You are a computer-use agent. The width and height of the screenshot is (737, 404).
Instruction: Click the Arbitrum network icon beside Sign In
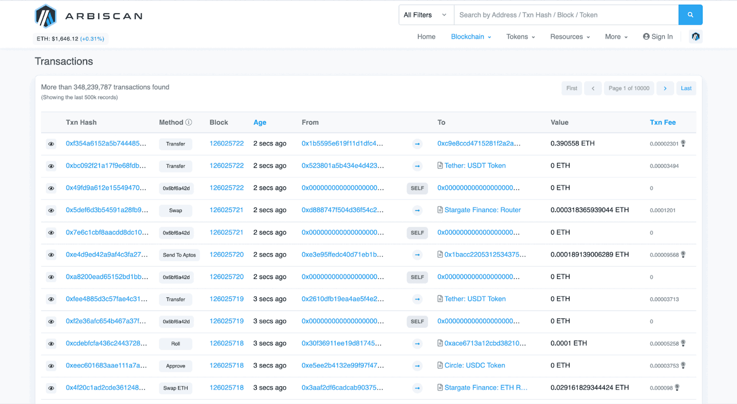(x=695, y=36)
